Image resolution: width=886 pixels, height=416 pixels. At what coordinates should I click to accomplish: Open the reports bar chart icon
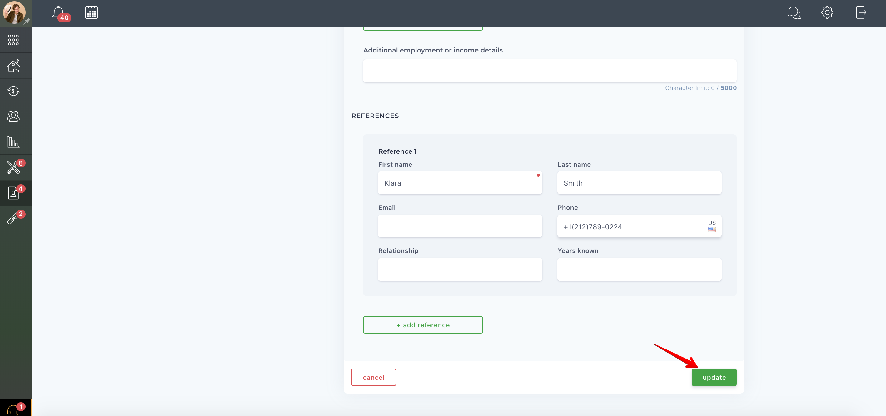(13, 142)
